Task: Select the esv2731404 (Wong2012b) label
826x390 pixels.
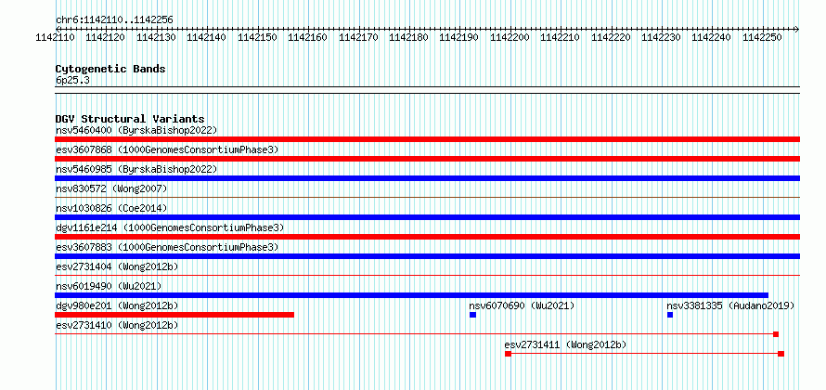Action: point(117,266)
